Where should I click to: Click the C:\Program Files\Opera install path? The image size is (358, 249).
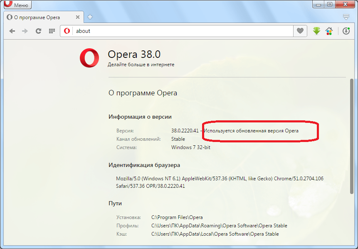point(177,217)
